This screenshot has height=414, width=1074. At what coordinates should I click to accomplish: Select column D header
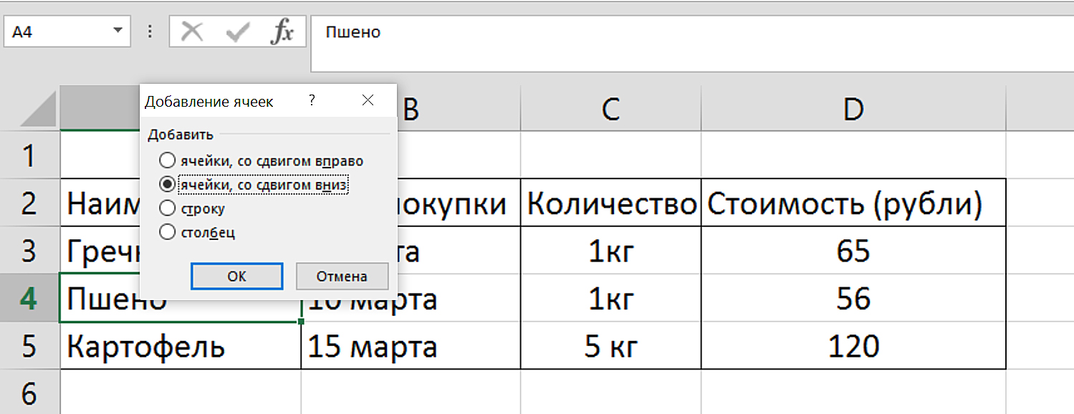tap(853, 109)
